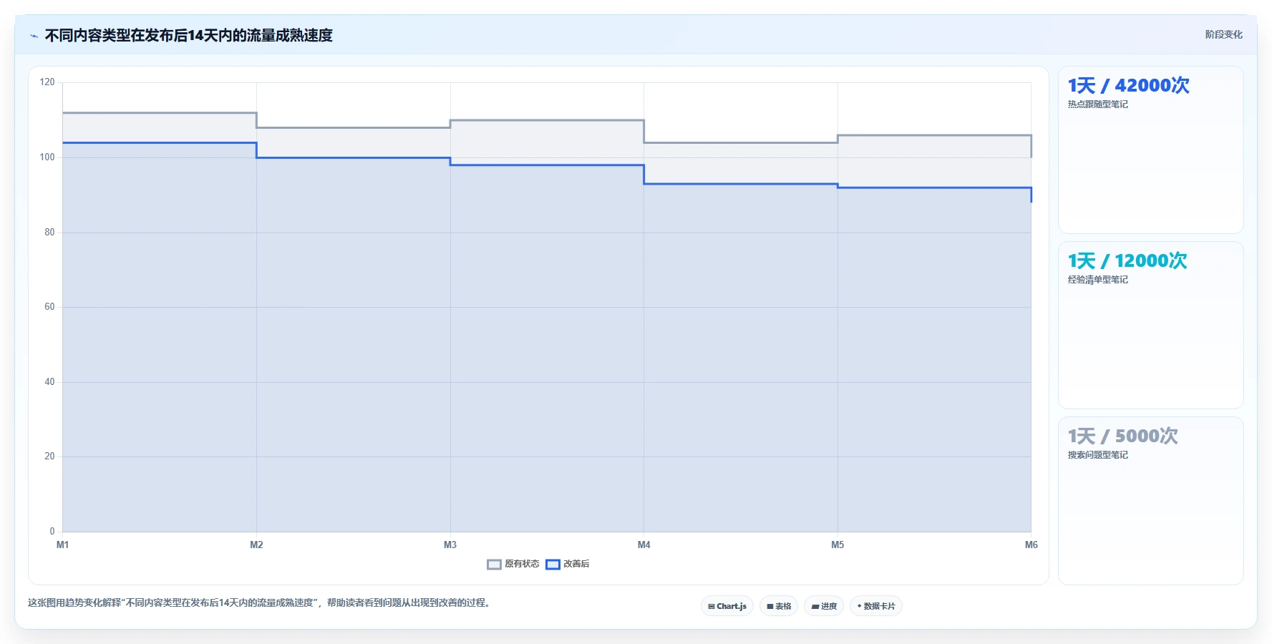Click the M2 axis label
1272x644 pixels.
(256, 545)
